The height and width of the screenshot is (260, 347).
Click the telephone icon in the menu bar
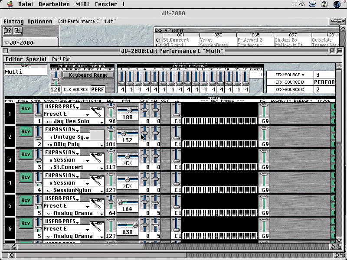pyautogui.click(x=312, y=4)
